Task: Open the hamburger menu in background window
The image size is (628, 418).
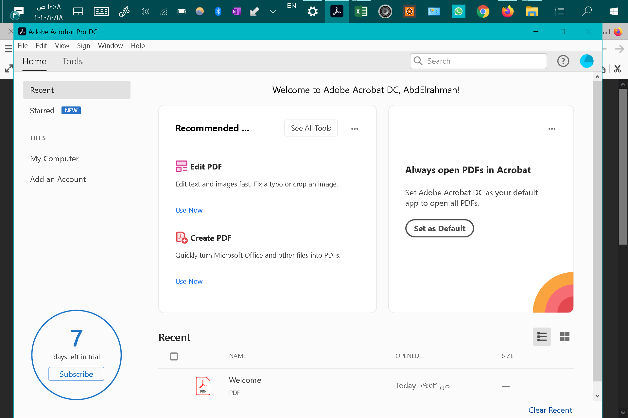Action: point(9,49)
